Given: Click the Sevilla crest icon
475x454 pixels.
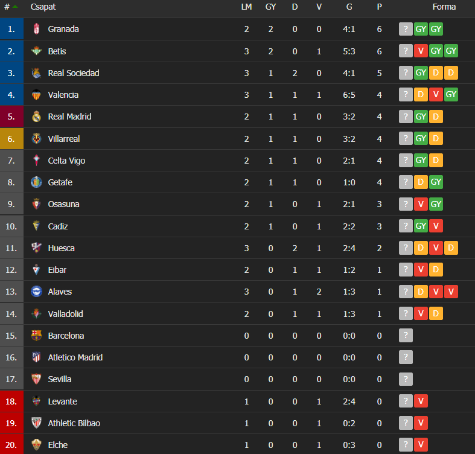Looking at the screenshot, I should pos(36,379).
